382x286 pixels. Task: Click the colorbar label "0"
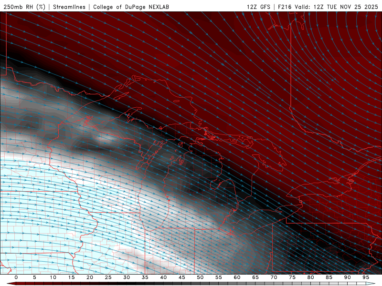[16, 277]
